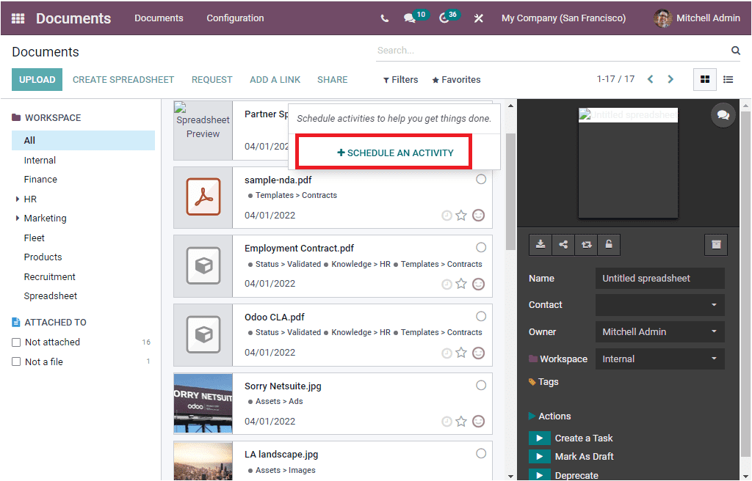
Task: Select Odoo CLA.pdf circle selector
Action: point(481,316)
